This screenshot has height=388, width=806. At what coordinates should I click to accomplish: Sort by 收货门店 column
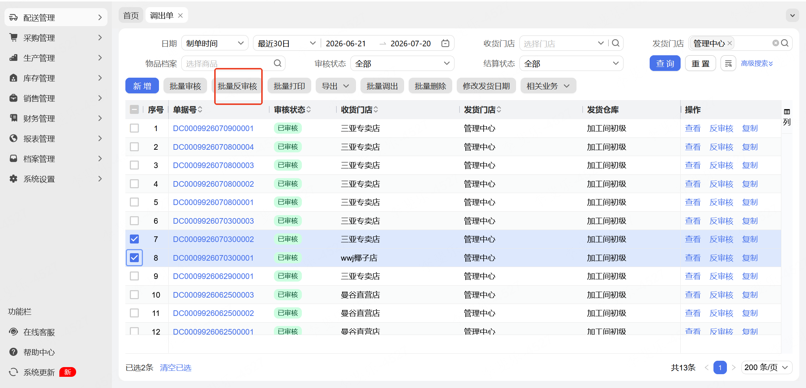coord(376,109)
